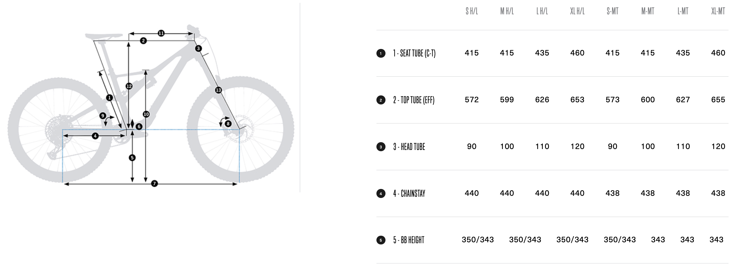Click marker 10 on the diagram's vertical arrow
The width and height of the screenshot is (736, 270).
tap(146, 114)
